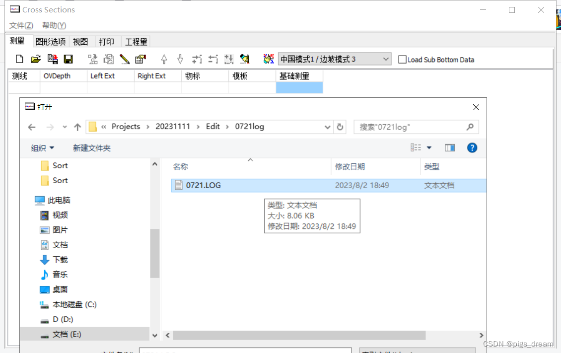Open 文档 library in navigation pane

(x=54, y=245)
